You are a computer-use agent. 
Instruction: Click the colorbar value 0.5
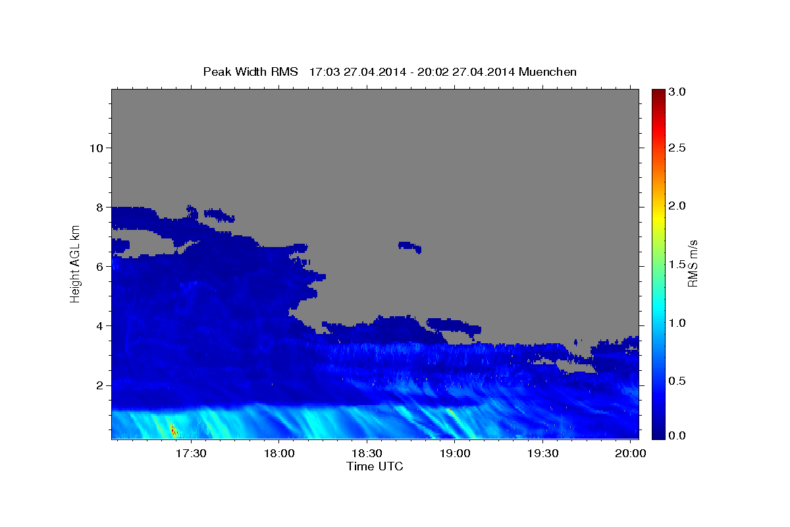[678, 381]
